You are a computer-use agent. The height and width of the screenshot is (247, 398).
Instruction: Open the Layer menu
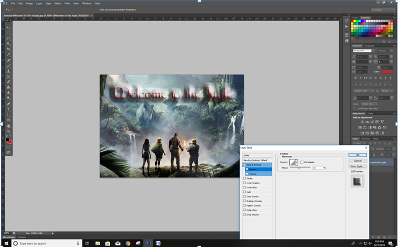click(x=39, y=3)
